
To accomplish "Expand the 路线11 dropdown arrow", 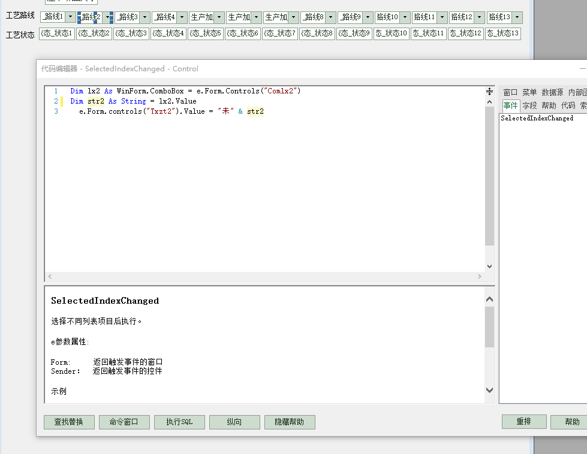I will 442,17.
